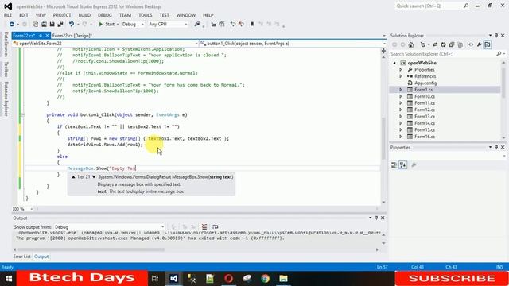Open the FILE menu

coord(8,15)
